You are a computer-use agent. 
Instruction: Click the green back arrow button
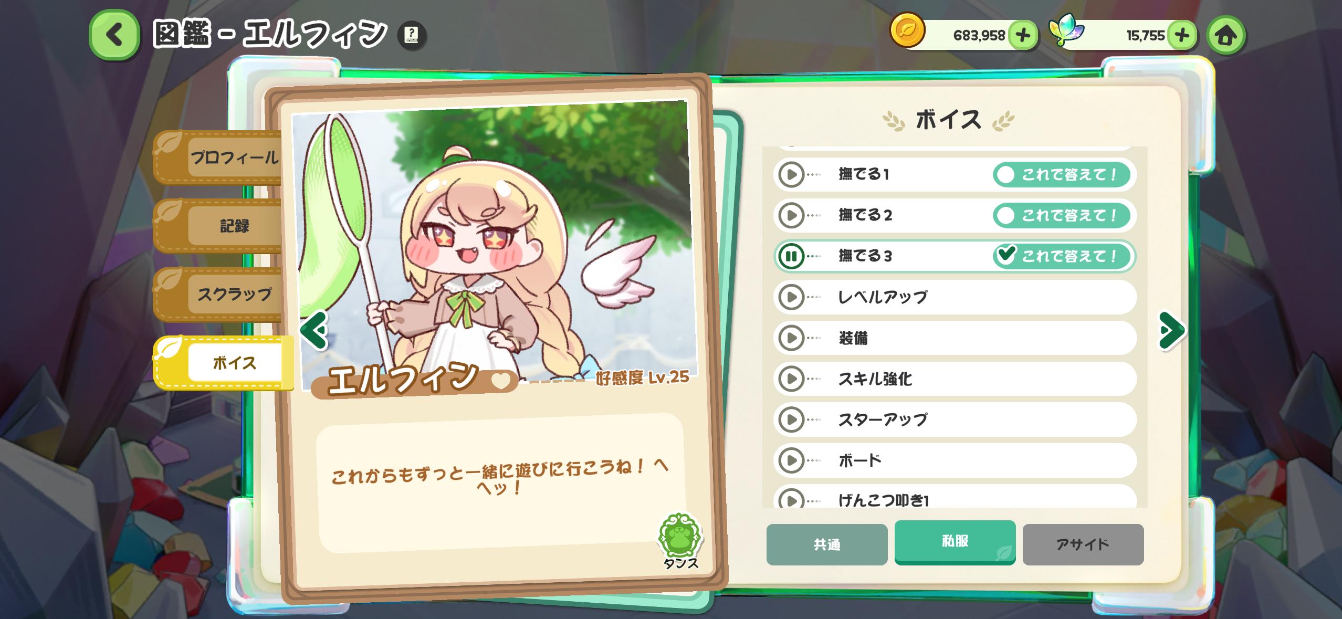[x=114, y=35]
